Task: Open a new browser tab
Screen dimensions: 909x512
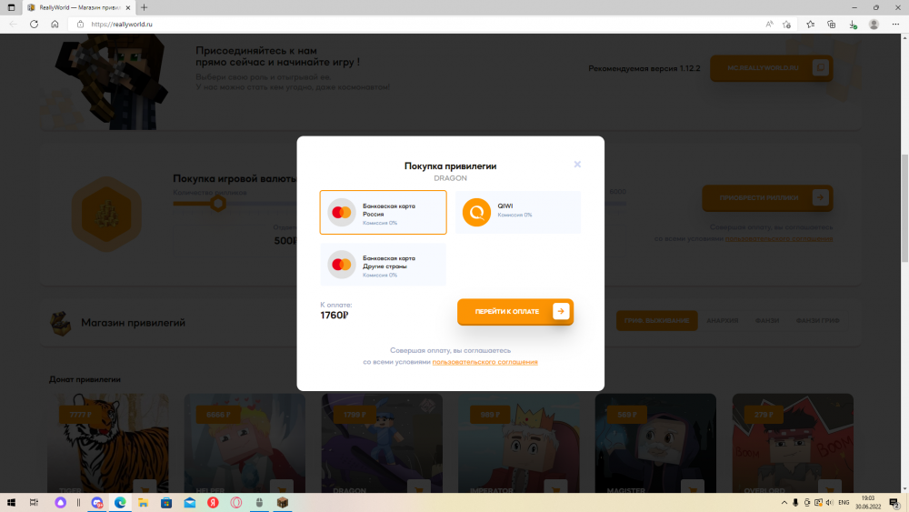Action: click(x=144, y=7)
